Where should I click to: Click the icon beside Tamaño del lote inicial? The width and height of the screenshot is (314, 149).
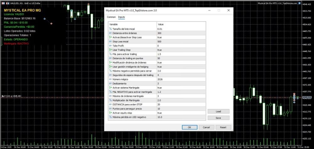point(110,29)
